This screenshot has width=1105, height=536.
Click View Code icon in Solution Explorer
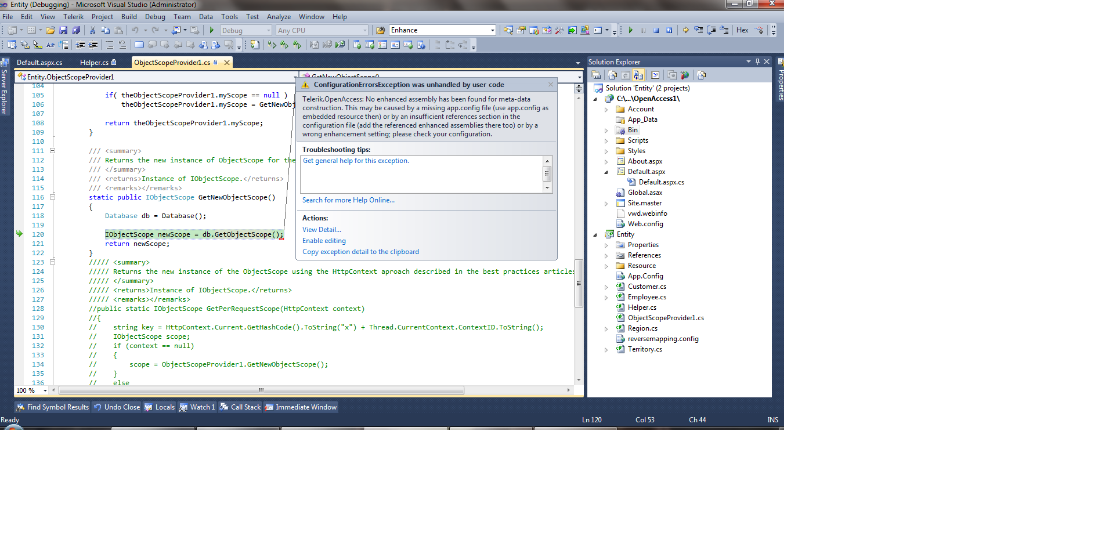[655, 75]
